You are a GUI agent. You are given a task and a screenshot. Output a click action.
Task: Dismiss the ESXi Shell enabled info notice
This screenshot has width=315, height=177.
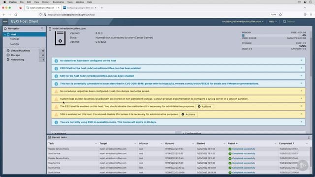click(301, 68)
